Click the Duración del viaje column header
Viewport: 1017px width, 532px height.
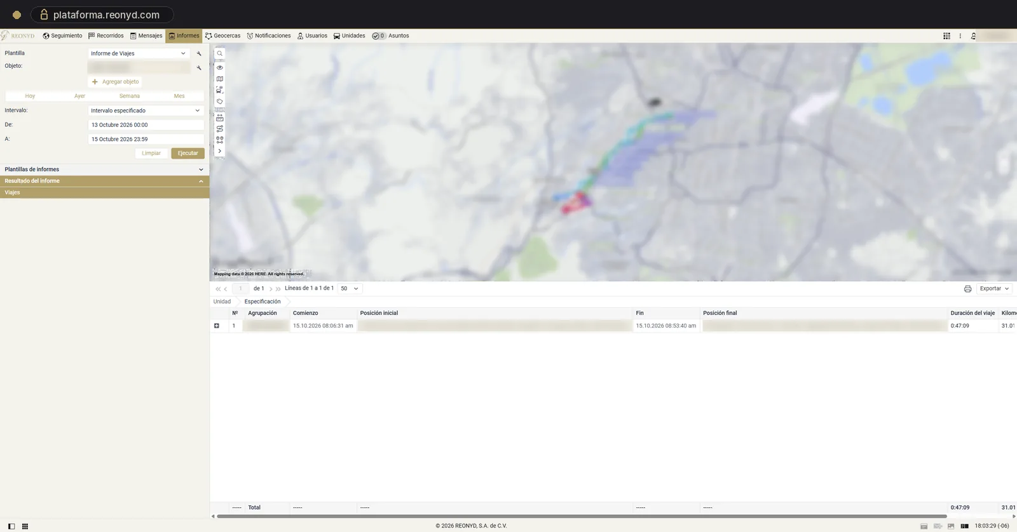[x=973, y=313]
